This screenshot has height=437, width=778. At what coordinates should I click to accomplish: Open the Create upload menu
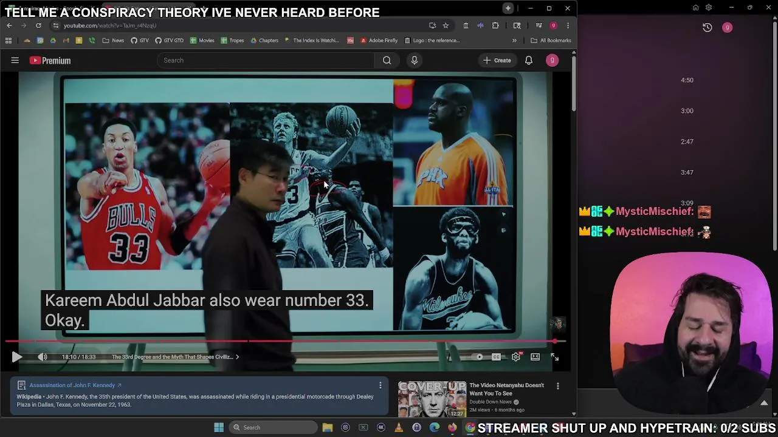(497, 60)
